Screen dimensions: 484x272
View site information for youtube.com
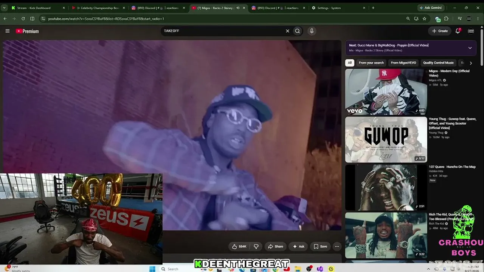pyautogui.click(x=43, y=19)
